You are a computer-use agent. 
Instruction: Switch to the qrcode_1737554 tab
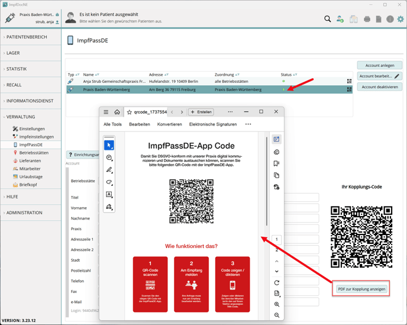[146, 112]
